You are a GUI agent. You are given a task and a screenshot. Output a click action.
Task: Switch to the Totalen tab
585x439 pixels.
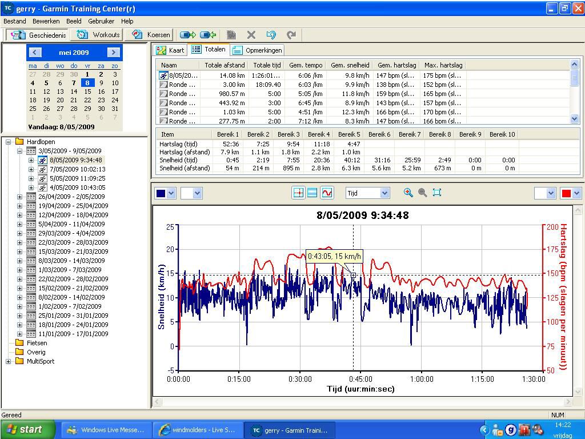point(209,49)
